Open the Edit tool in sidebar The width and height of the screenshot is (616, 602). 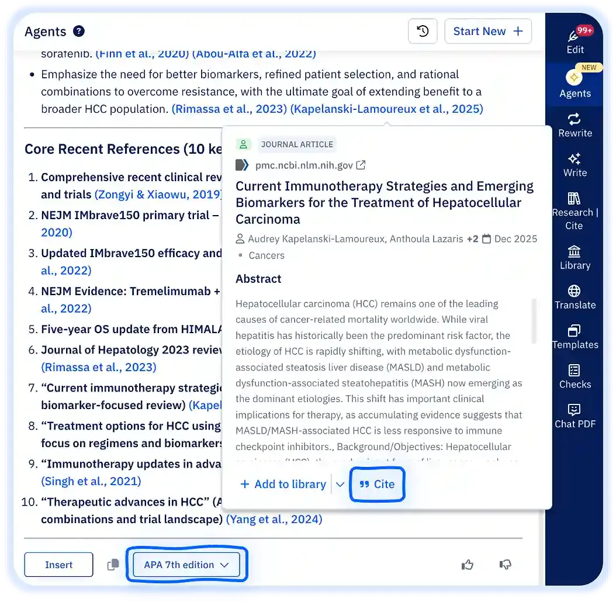point(575,40)
